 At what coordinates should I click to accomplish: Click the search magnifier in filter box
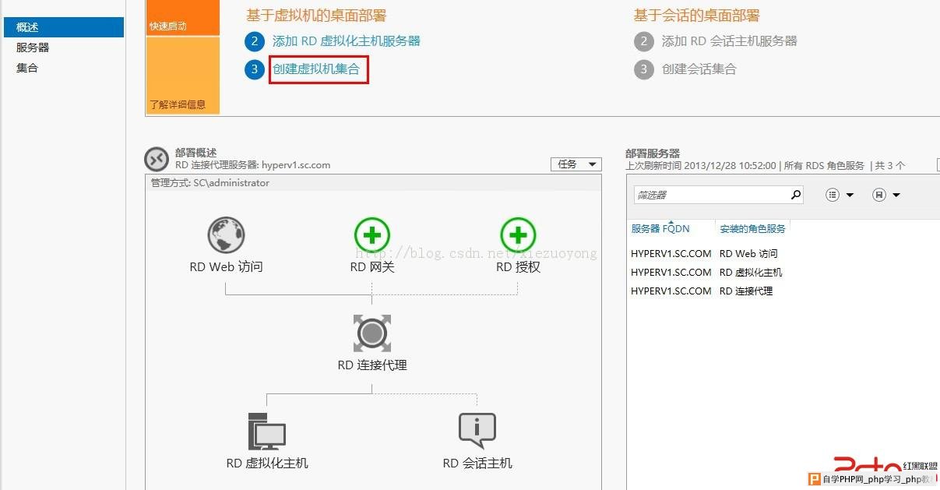click(796, 195)
